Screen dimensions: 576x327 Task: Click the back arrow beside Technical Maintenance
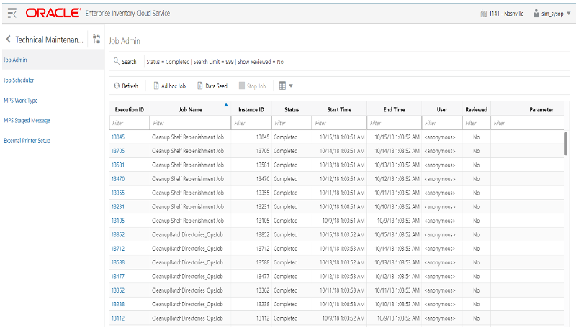point(8,40)
